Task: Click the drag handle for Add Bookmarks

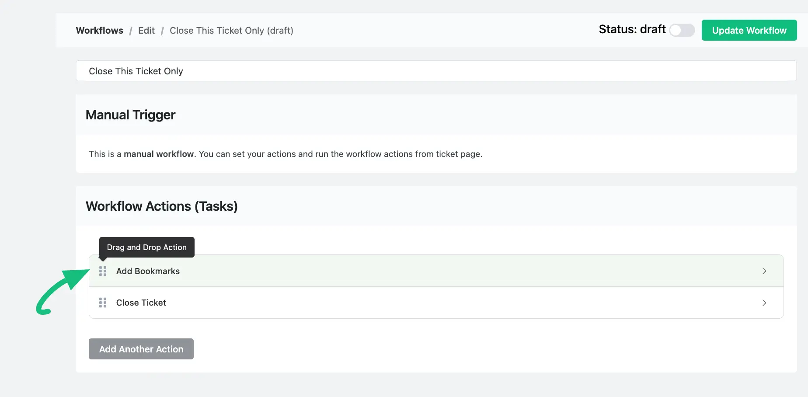Action: [x=103, y=271]
